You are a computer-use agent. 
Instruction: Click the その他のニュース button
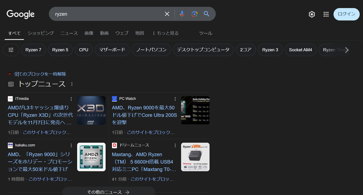(x=108, y=192)
